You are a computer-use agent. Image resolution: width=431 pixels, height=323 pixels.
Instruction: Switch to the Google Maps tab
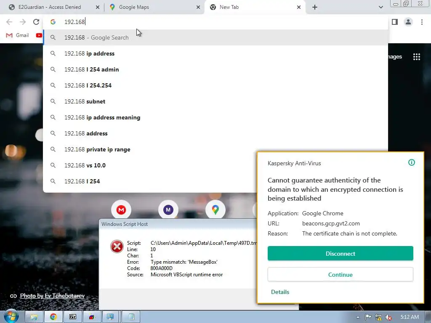[x=155, y=7]
